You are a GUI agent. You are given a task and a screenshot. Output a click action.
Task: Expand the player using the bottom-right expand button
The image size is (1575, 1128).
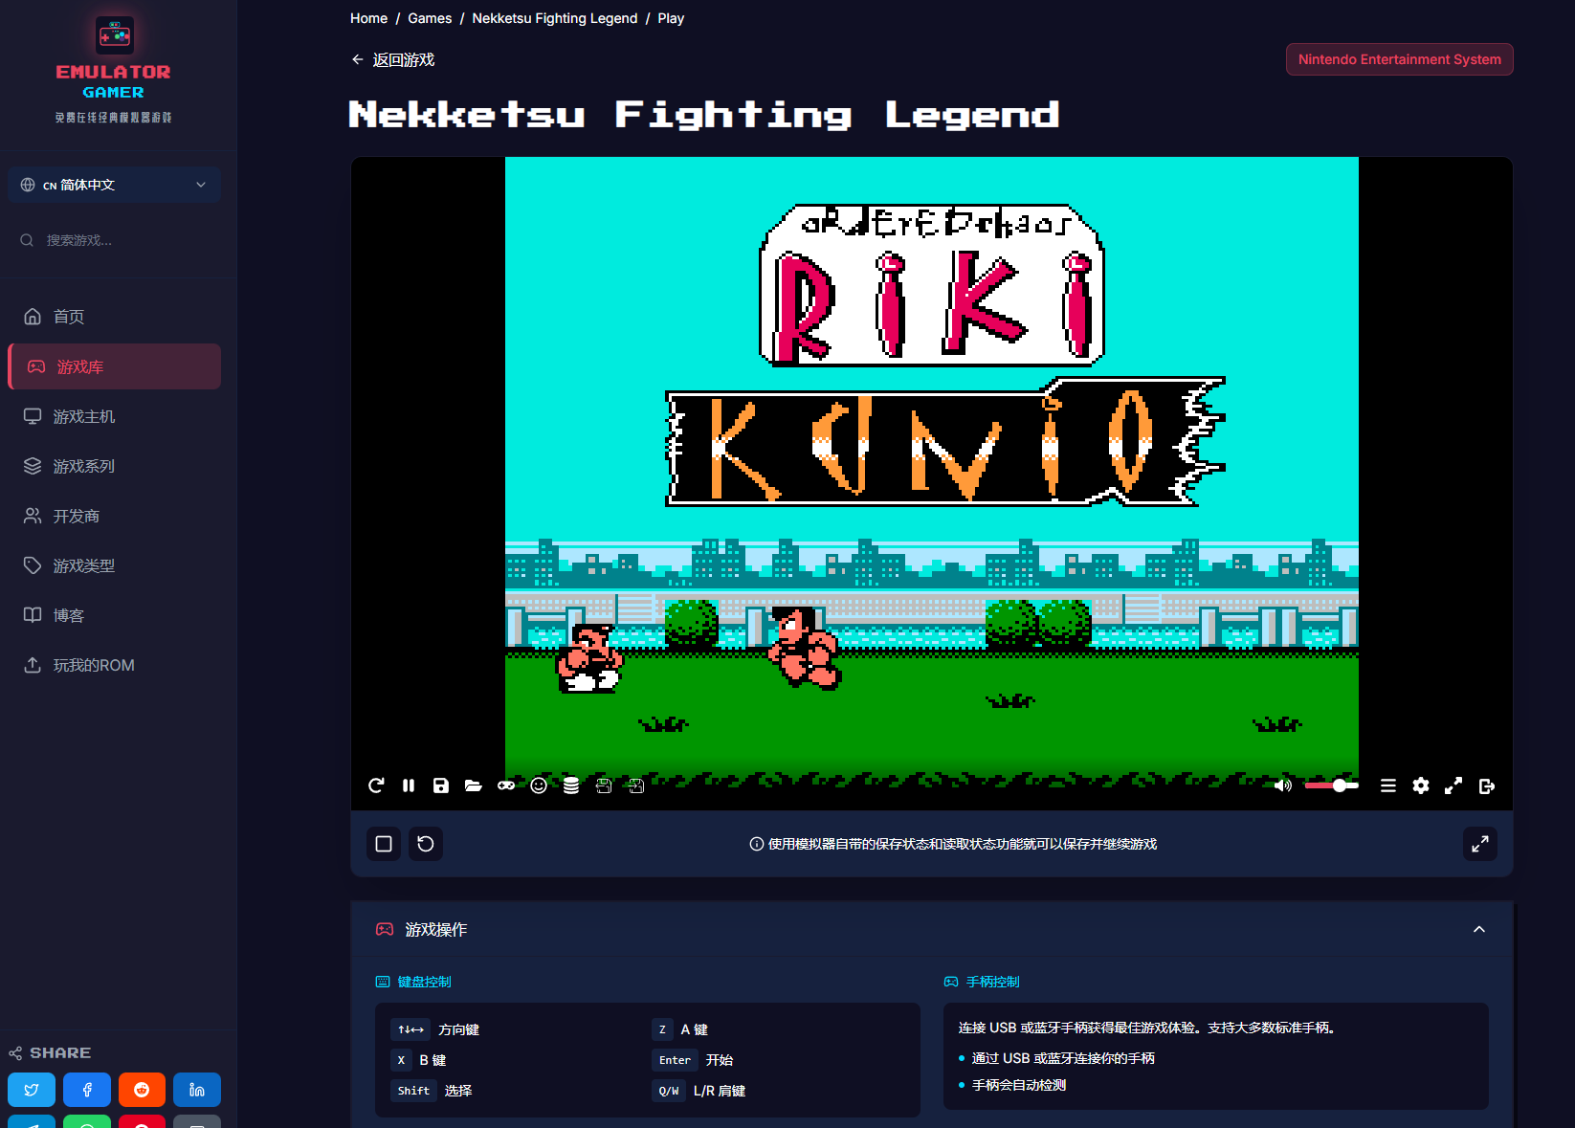(1480, 844)
